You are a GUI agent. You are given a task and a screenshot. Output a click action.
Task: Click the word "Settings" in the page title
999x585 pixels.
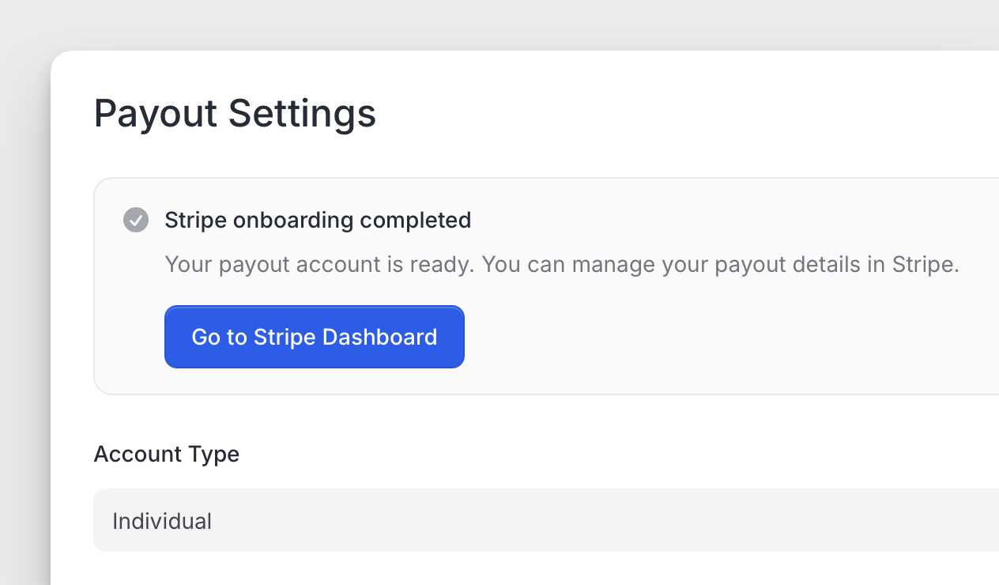302,113
